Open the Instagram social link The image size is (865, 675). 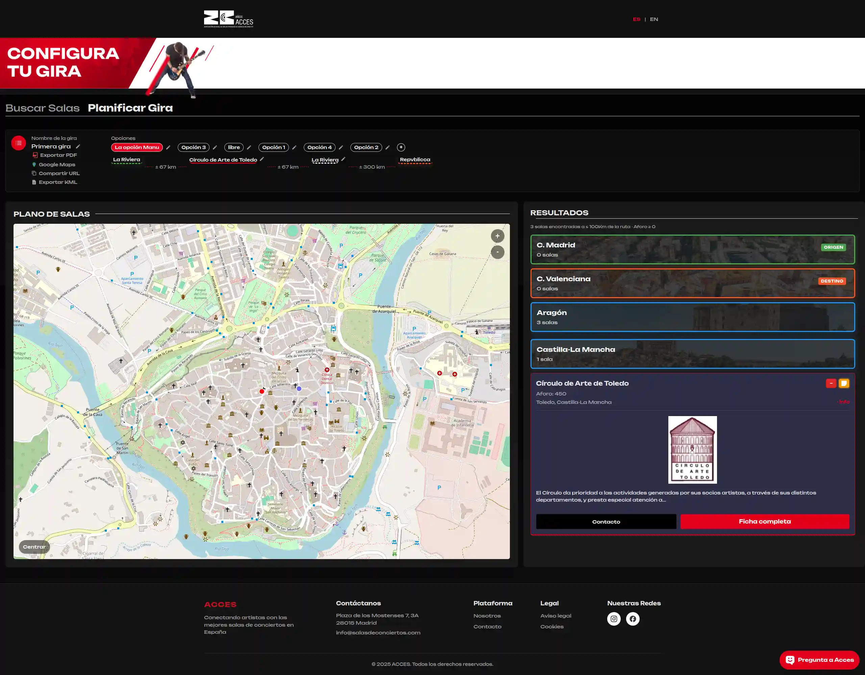[614, 619]
